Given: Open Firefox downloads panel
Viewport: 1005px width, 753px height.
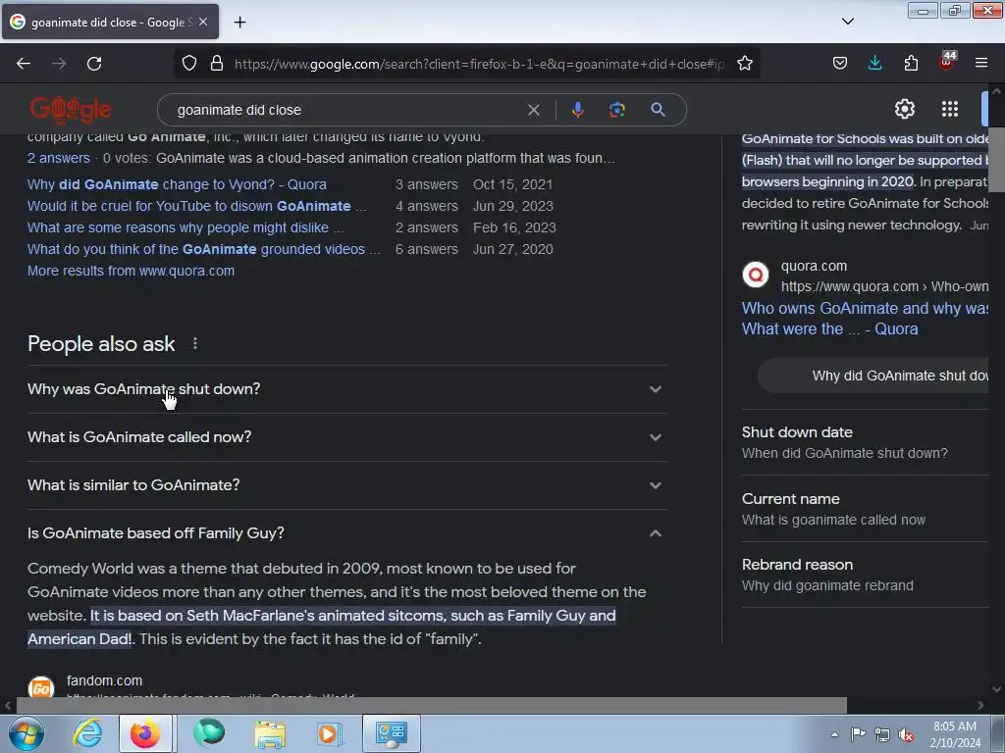Looking at the screenshot, I should coord(874,64).
